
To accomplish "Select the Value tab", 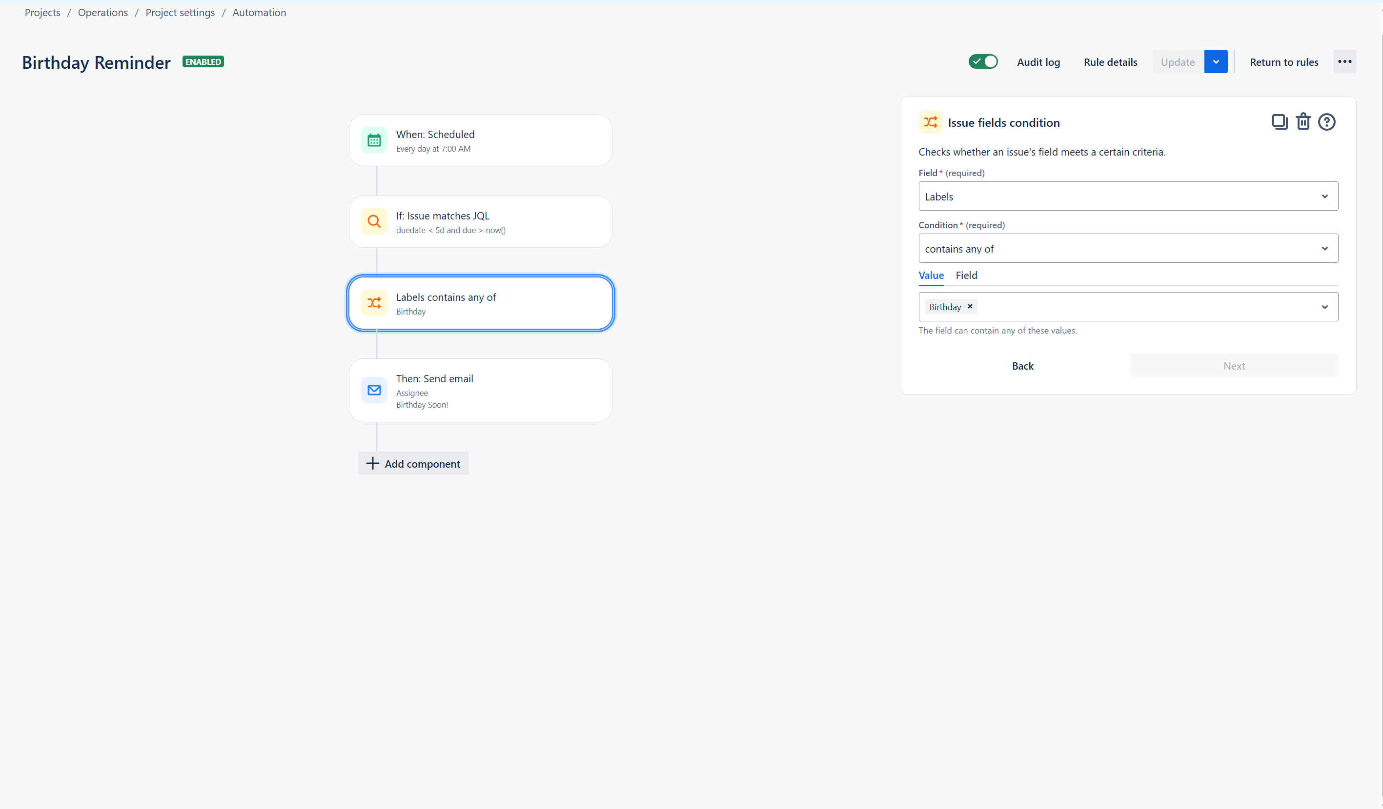I will point(931,276).
